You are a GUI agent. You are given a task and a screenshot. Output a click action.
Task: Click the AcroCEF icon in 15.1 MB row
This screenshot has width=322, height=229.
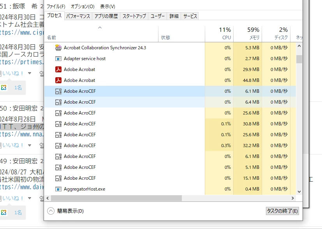coord(58,178)
